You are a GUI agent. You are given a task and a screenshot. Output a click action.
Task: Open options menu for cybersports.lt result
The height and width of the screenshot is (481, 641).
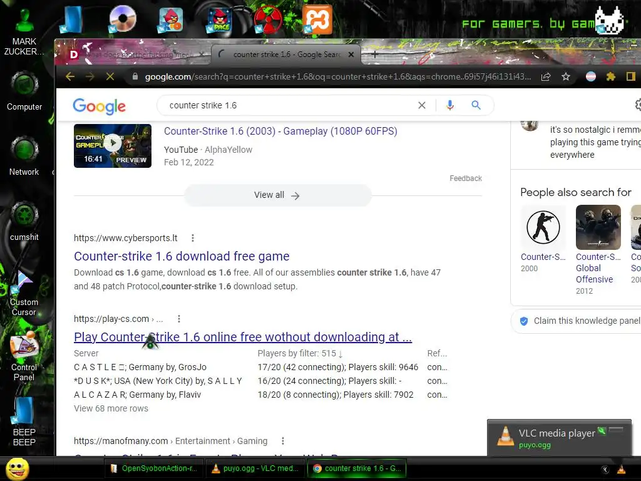pos(193,238)
